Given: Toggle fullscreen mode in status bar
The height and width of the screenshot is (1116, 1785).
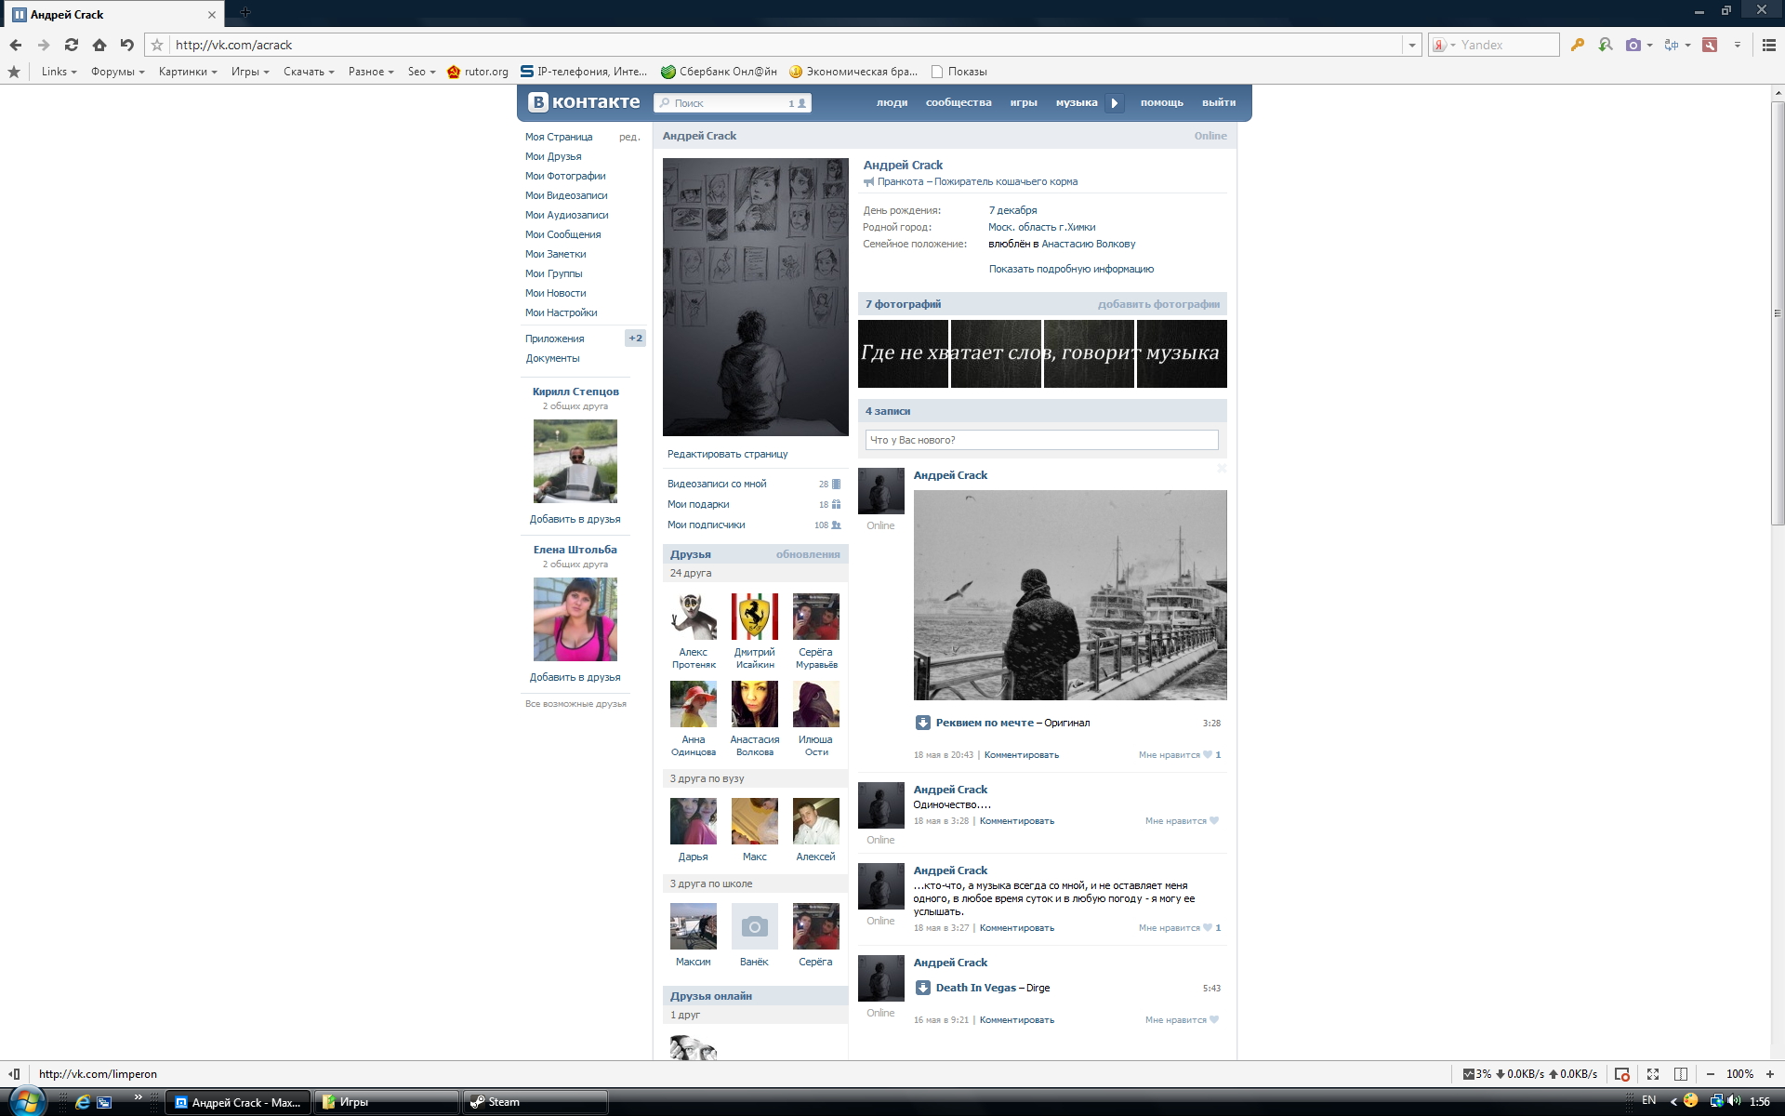Looking at the screenshot, I should coord(1653,1074).
